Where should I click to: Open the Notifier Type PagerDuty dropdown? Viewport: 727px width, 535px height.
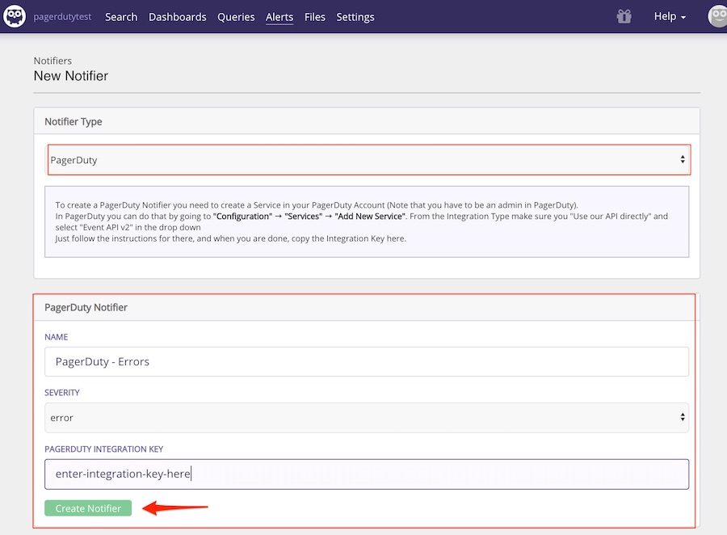368,160
